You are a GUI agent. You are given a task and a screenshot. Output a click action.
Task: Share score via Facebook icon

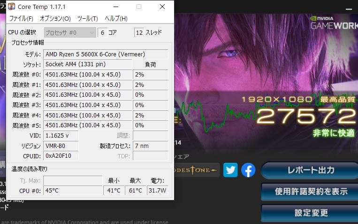click(x=248, y=170)
